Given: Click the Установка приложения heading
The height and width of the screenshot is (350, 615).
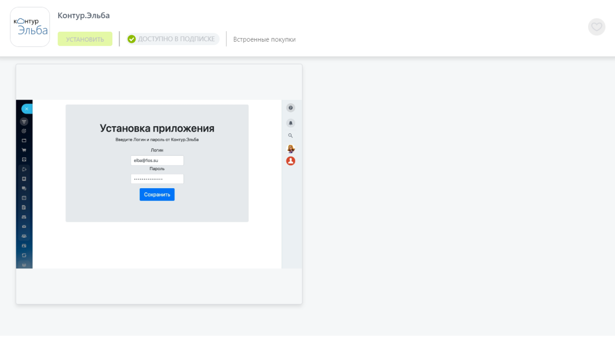Looking at the screenshot, I should pos(157,128).
